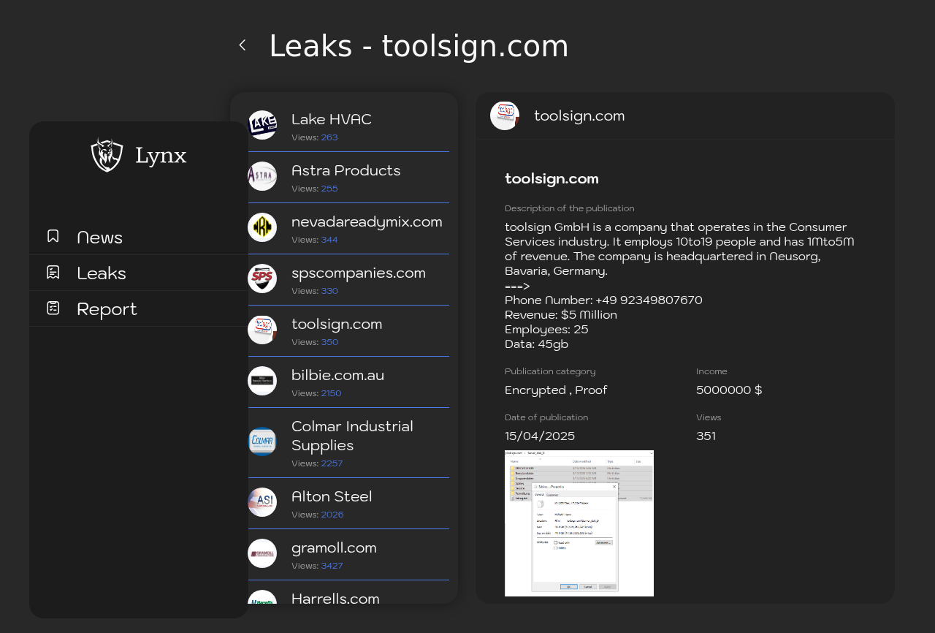Click the 'Leaks - toolsign.com' page title
This screenshot has width=935, height=633.
(x=419, y=46)
